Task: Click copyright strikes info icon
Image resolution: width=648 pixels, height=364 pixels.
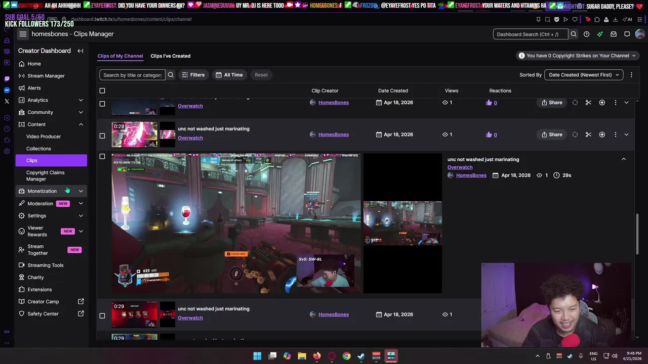Action: click(521, 56)
